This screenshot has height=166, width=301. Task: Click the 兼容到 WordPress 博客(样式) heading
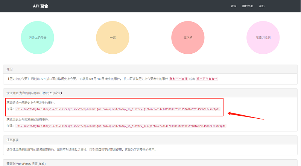click(x=150, y=163)
